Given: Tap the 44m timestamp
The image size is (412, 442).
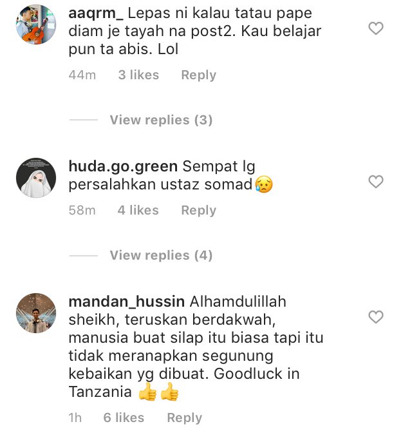Looking at the screenshot, I should [x=82, y=75].
